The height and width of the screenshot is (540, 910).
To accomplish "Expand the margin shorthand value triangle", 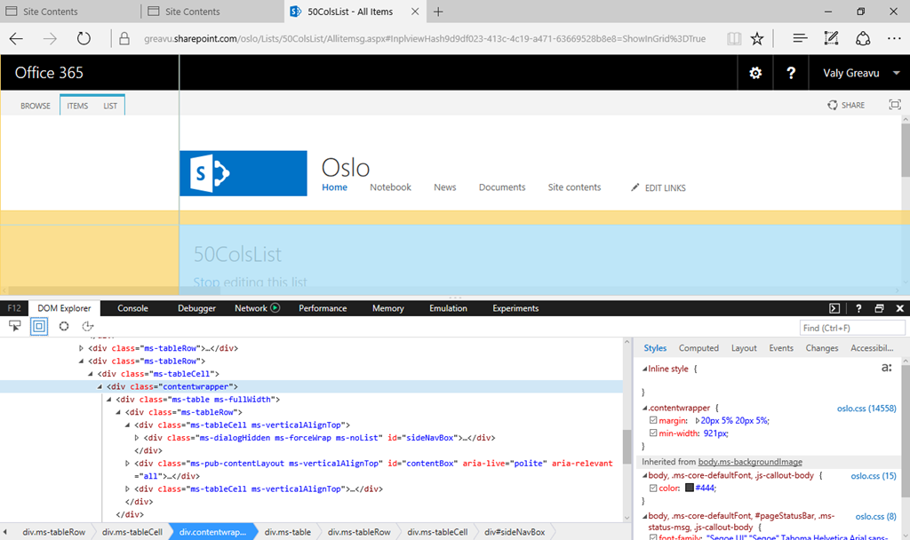I will tap(698, 420).
